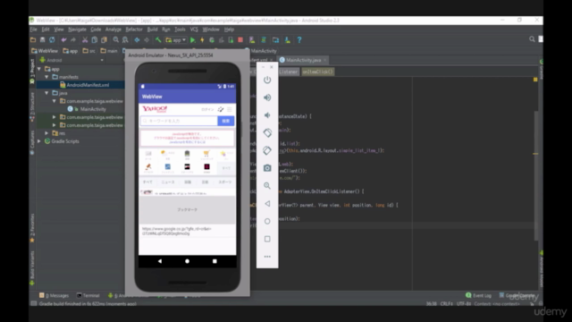Click the green Run app button
The image size is (572, 322).
(x=193, y=39)
